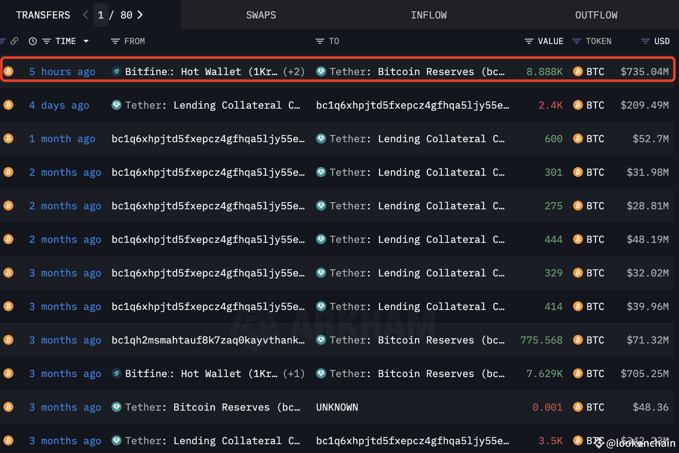Click the BTC token icon in the first row
This screenshot has width=679, height=453.
(578, 71)
